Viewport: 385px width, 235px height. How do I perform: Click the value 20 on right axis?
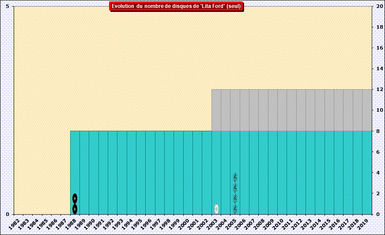tap(379, 7)
